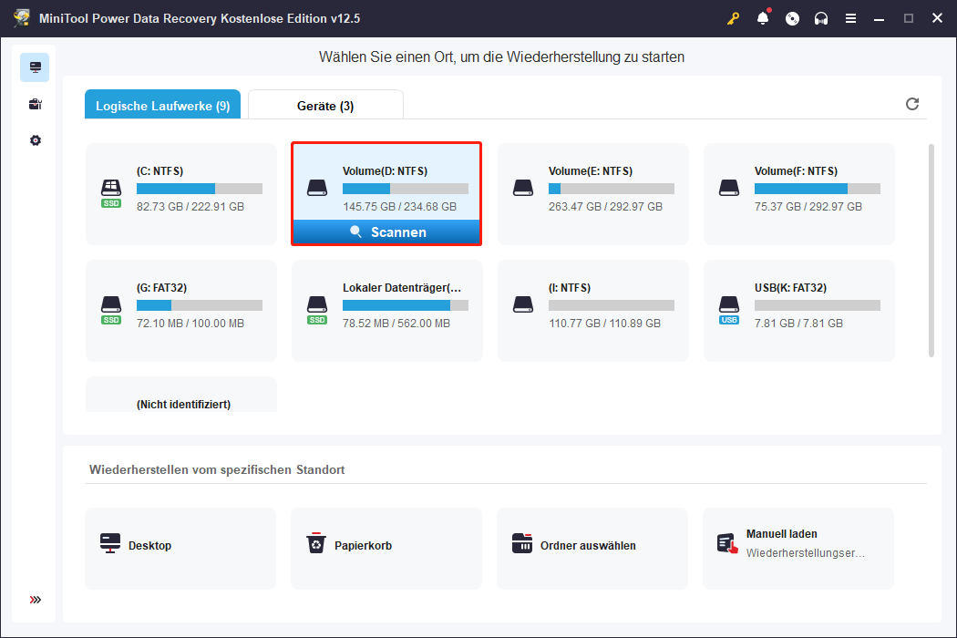Click the bootable media disc icon
Viewport: 957px width, 638px height.
792,19
